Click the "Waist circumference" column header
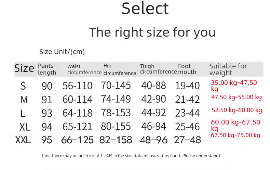 coord(84,69)
